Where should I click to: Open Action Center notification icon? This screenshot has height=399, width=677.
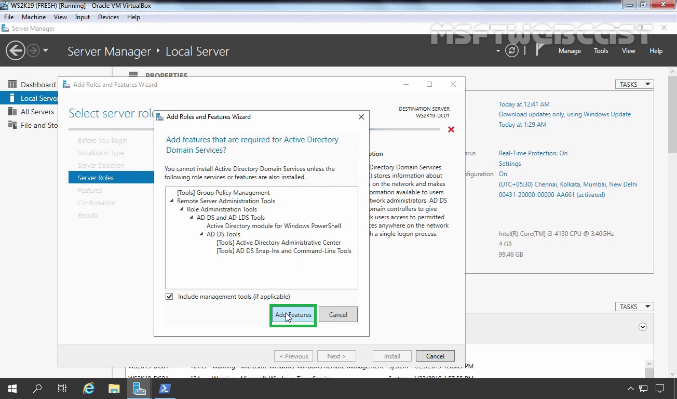pos(660,389)
